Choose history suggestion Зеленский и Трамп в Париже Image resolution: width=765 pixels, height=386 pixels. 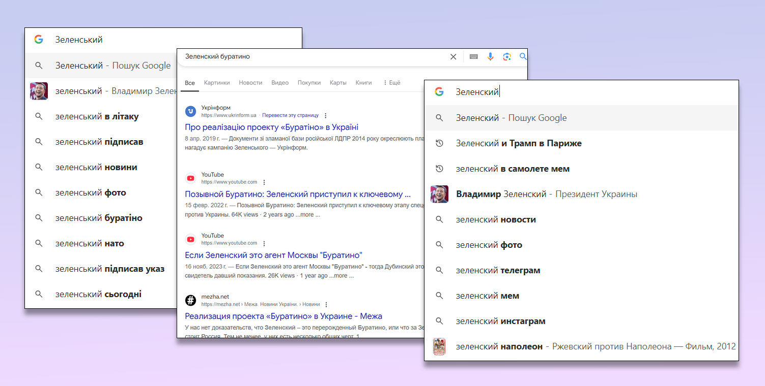(518, 143)
